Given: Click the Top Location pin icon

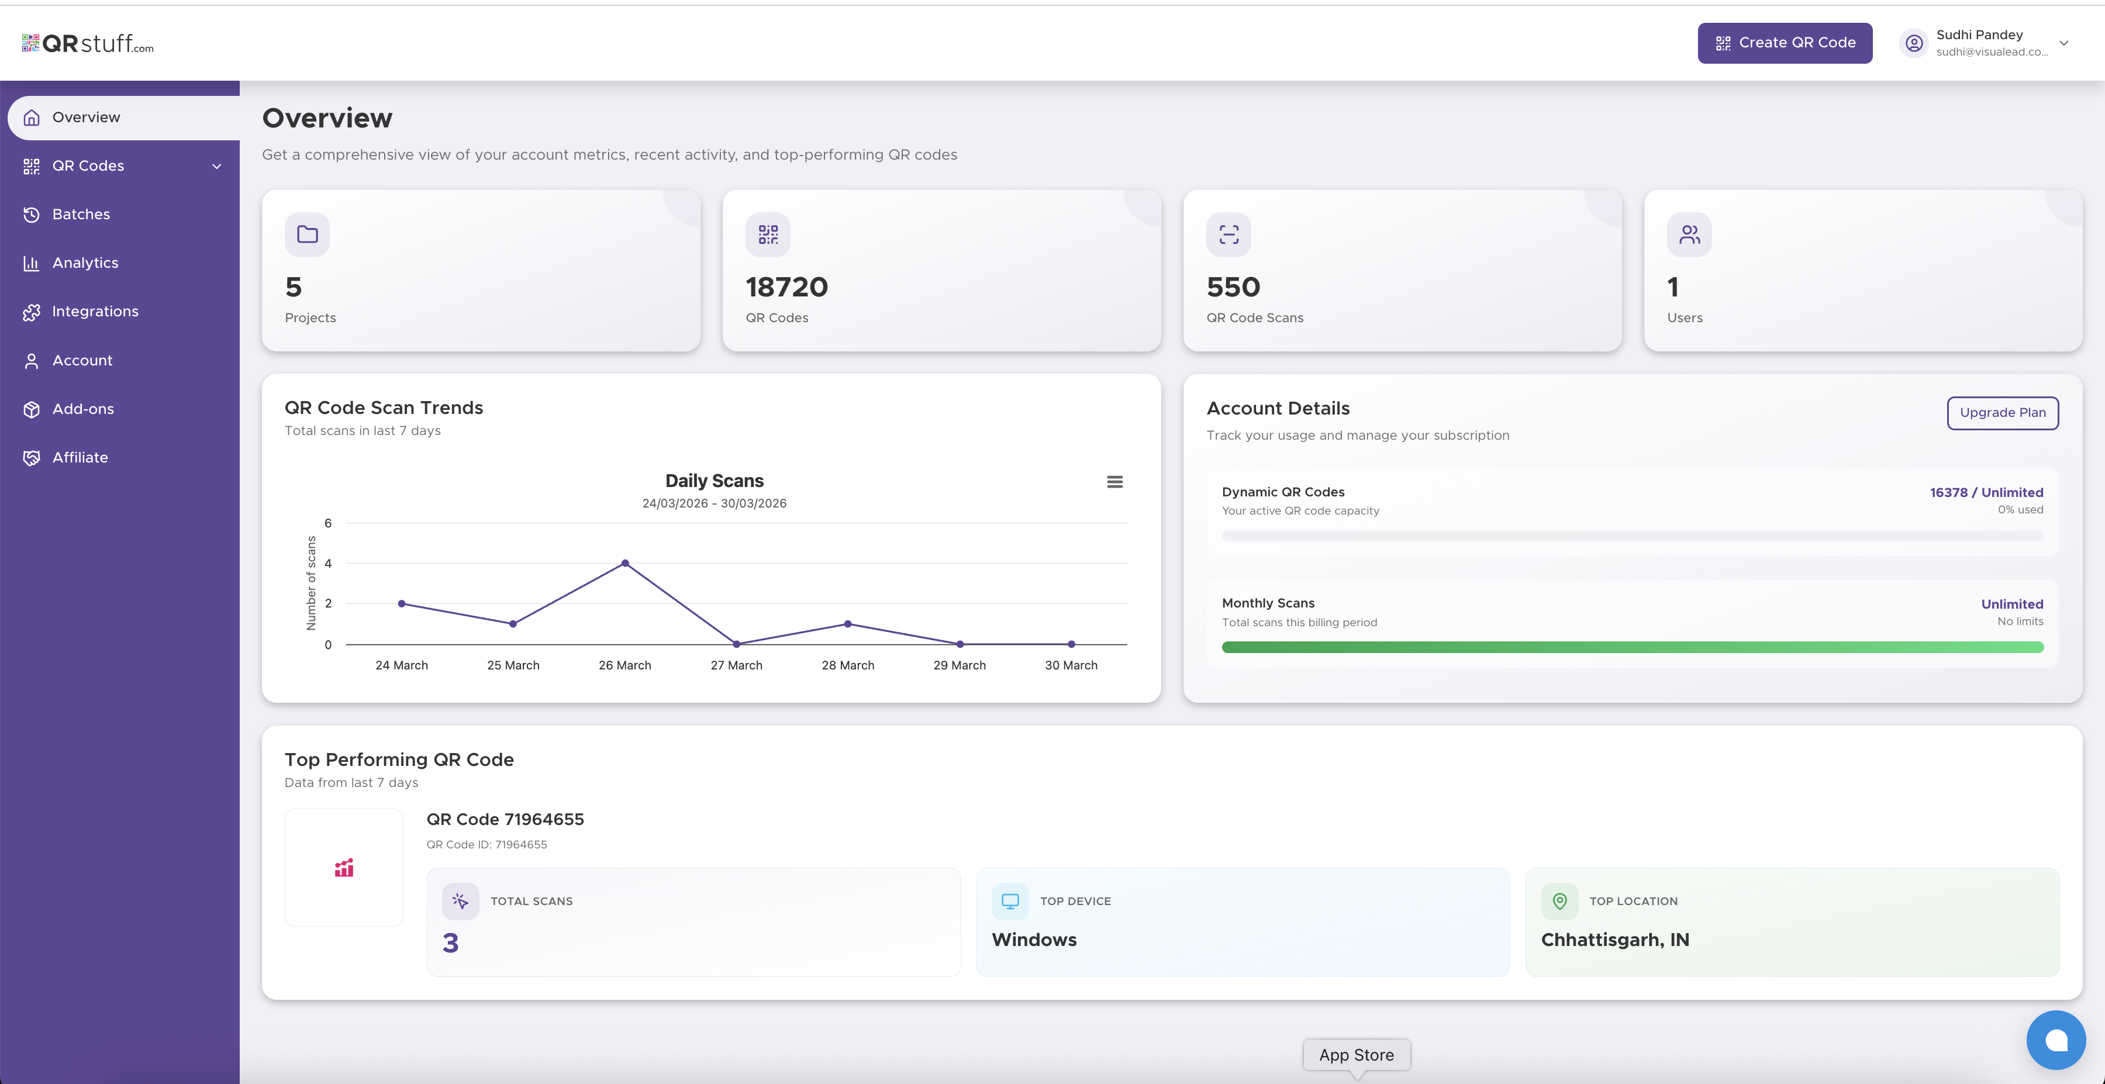Looking at the screenshot, I should 1559,901.
